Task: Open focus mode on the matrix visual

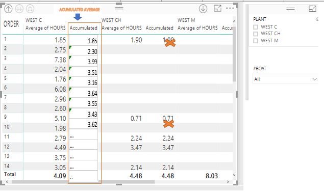Action: [x=217, y=9]
